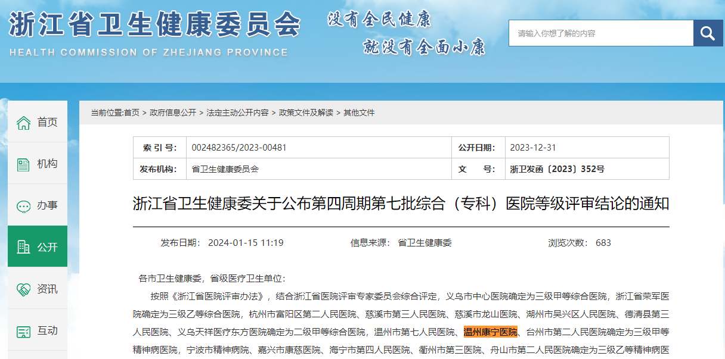Click document number 浙卫发函〔2023〕352号
This screenshot has width=725, height=359.
[x=557, y=169]
